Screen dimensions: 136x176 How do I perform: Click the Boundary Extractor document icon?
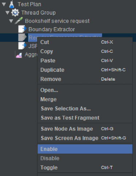[22, 29]
